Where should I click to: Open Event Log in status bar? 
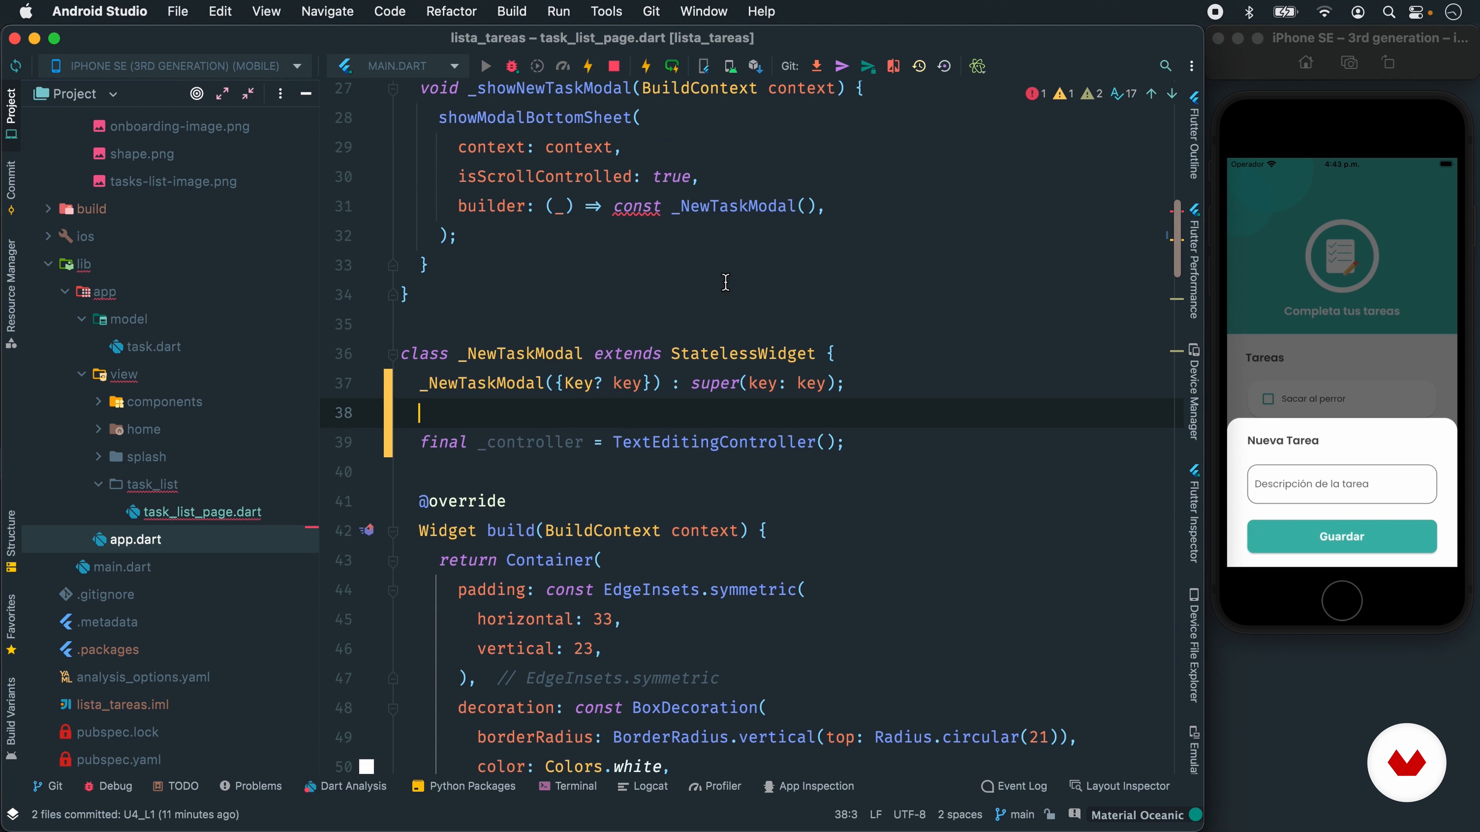(x=1014, y=786)
